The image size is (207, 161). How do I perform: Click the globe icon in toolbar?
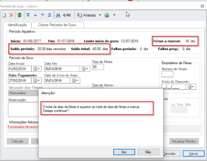pyautogui.click(x=107, y=15)
